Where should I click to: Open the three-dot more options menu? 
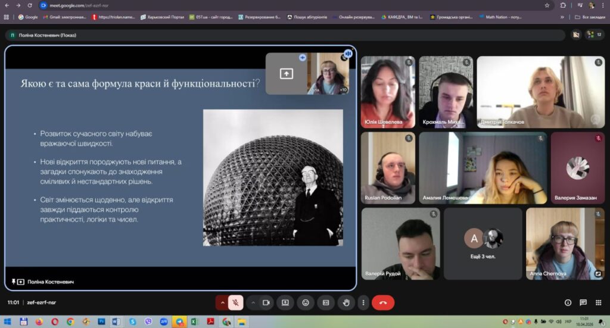pyautogui.click(x=363, y=302)
